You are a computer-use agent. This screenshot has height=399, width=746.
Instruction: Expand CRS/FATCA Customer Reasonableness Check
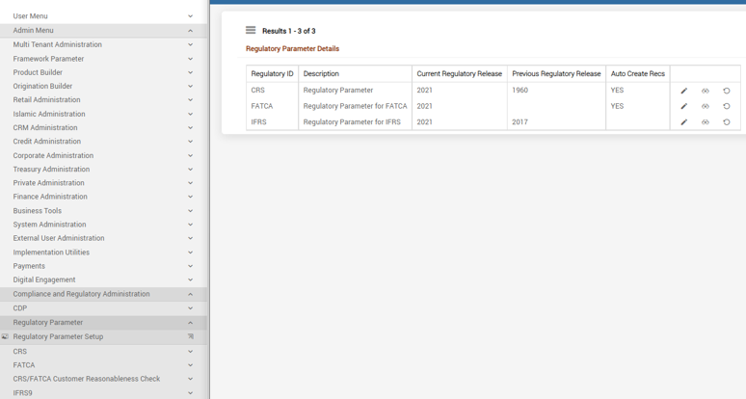[103, 379]
